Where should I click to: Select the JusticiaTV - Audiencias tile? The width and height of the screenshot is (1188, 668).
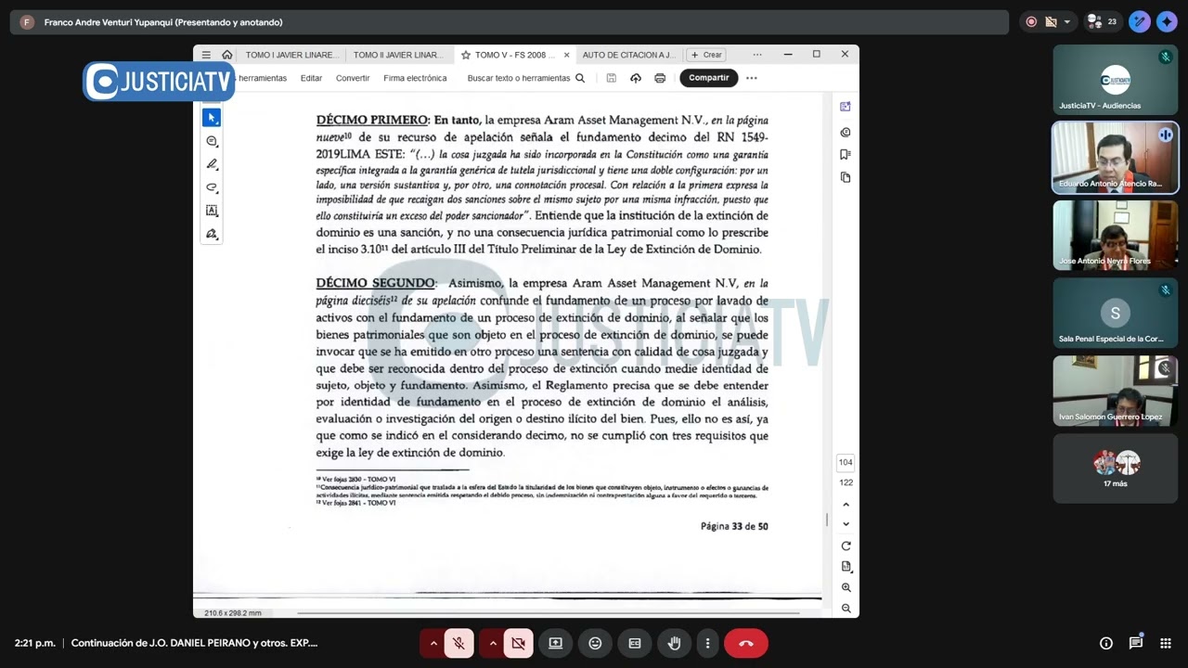1116,79
